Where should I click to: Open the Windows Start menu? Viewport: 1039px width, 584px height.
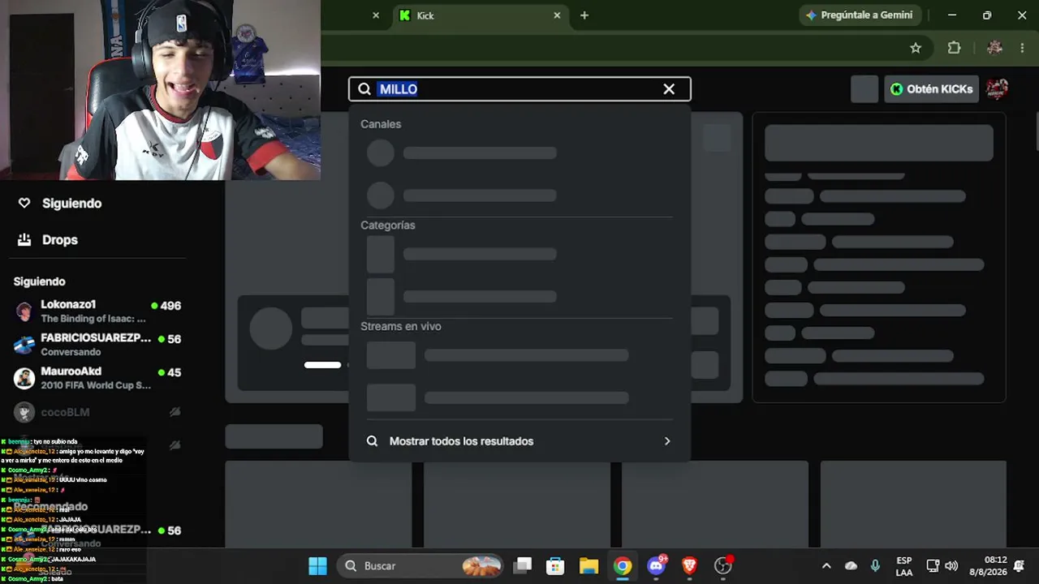(317, 566)
